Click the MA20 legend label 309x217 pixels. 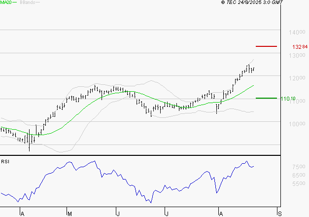point(6,2)
